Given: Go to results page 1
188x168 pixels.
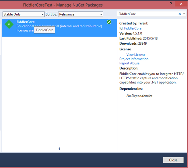Looking at the screenshot, I should click(59, 149).
